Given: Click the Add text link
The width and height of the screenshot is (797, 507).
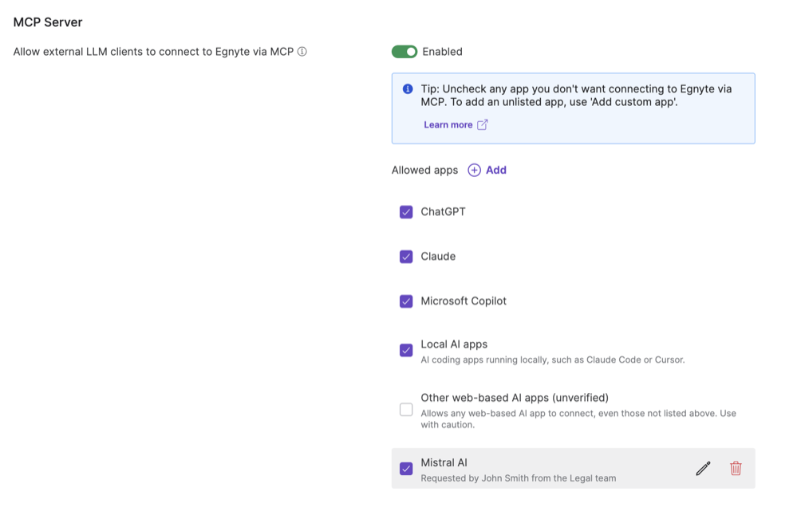Looking at the screenshot, I should (x=496, y=170).
